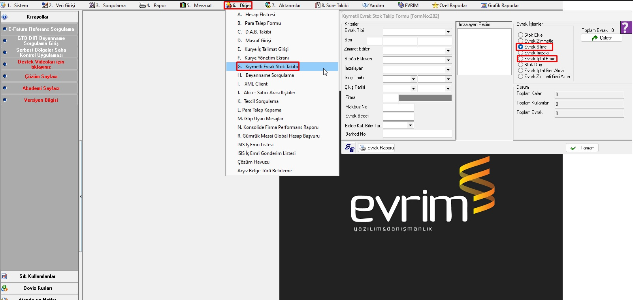Select the Evrak Zimmetle radio option

(x=520, y=41)
